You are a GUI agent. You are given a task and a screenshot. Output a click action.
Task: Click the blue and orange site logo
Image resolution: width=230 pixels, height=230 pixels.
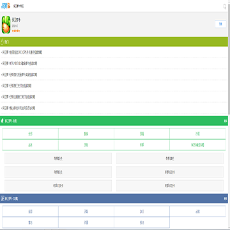point(6,6)
